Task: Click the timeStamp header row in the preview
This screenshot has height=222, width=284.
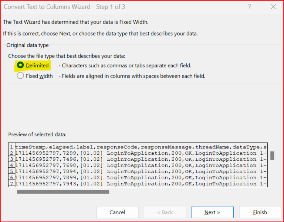Action: point(141,147)
